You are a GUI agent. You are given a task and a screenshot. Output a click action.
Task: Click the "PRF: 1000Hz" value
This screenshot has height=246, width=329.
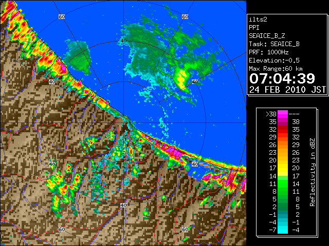pos(269,52)
